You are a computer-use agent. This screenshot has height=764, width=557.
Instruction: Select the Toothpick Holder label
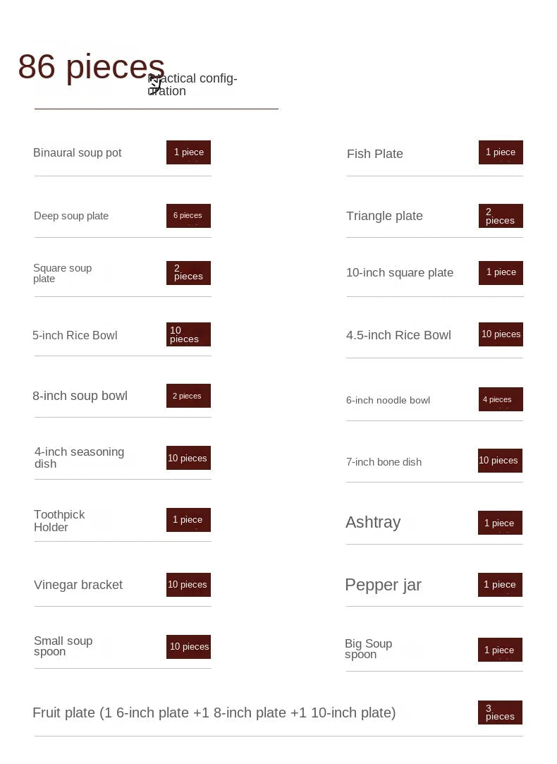coord(59,521)
